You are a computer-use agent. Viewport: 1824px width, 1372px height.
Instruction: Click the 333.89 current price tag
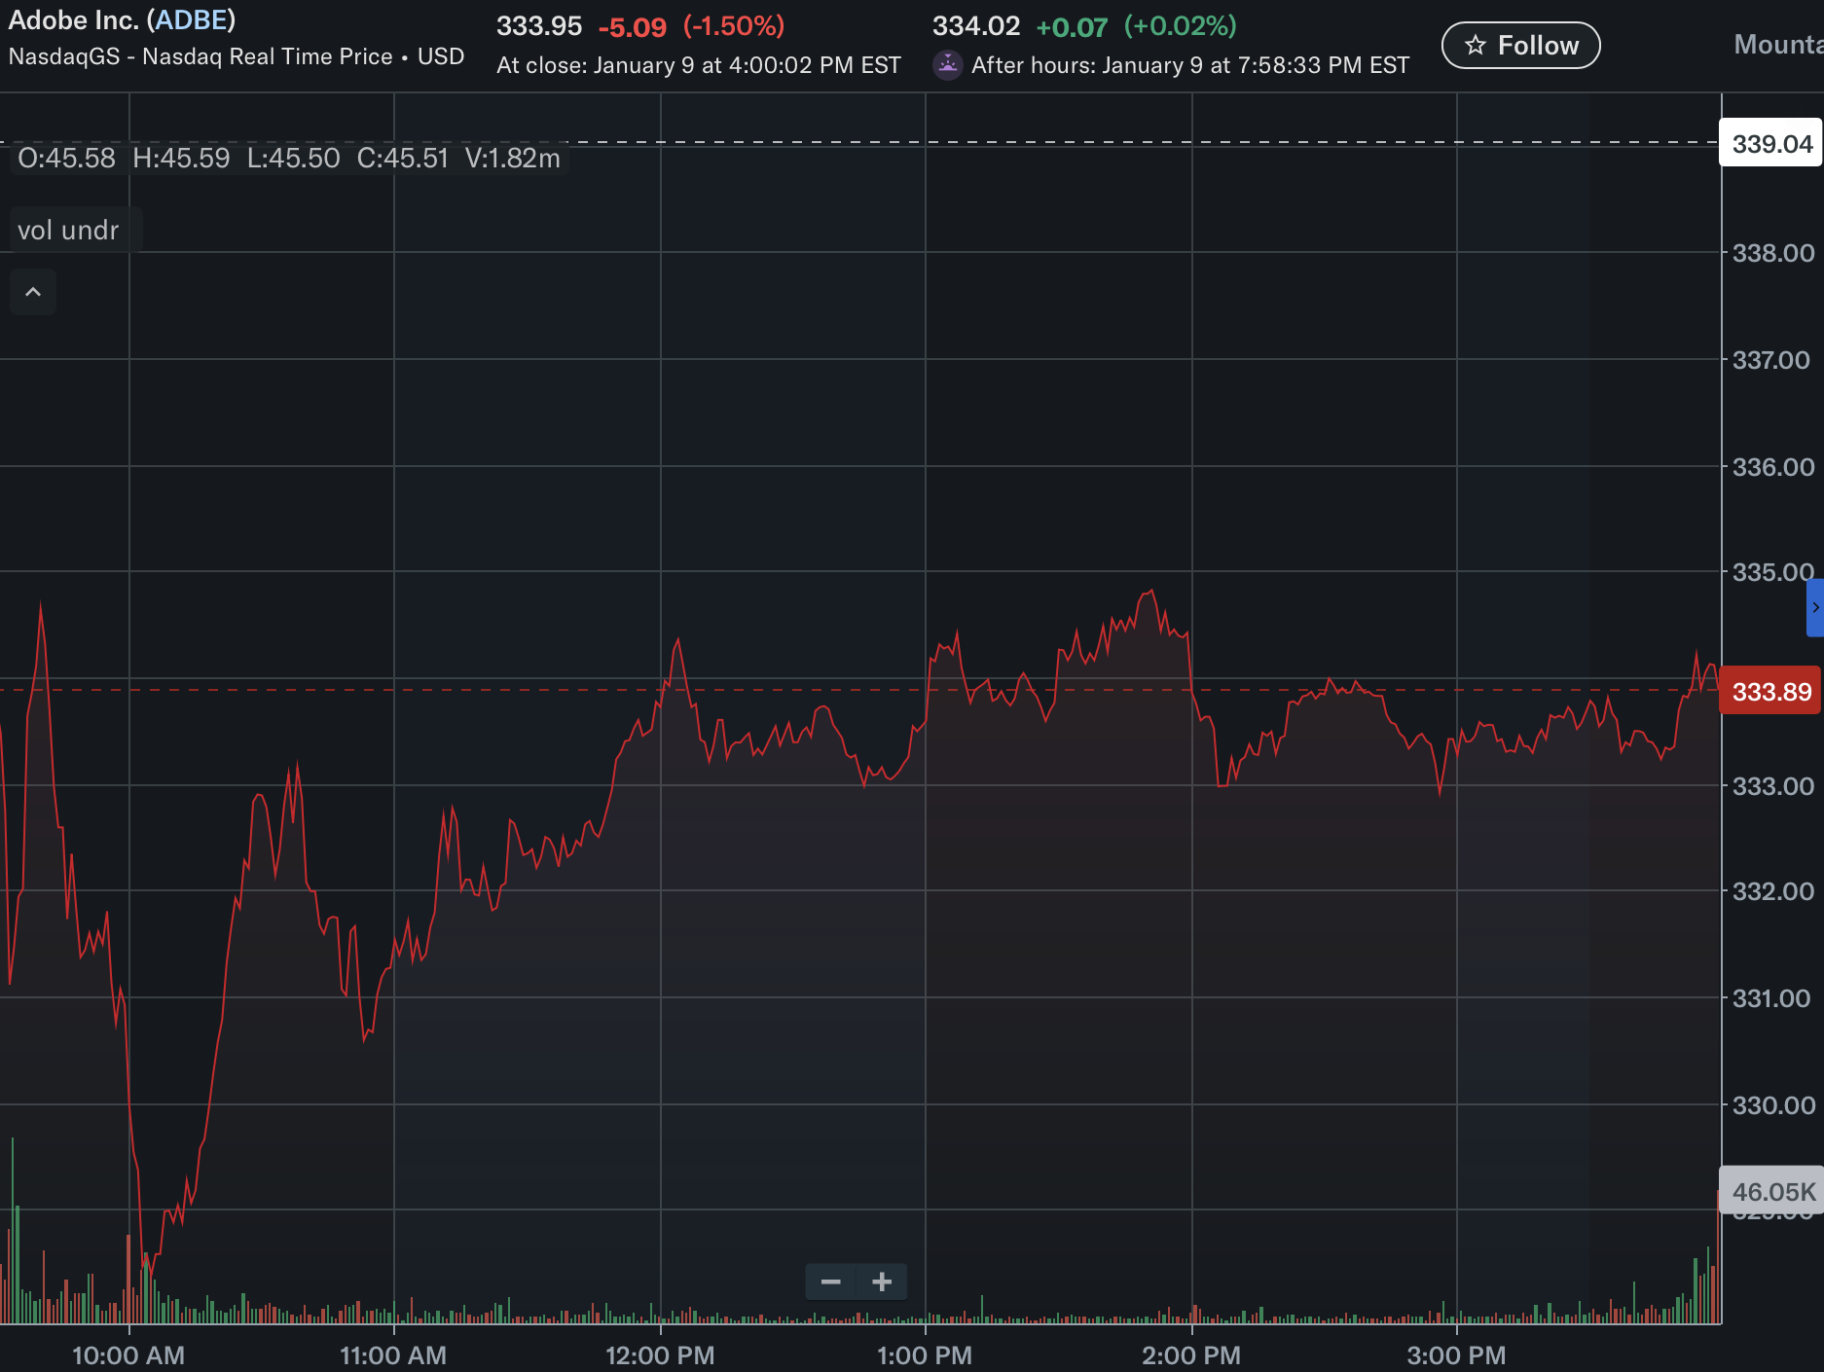click(1770, 692)
